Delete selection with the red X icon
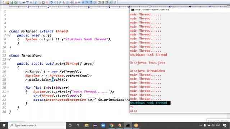 coord(47,3)
